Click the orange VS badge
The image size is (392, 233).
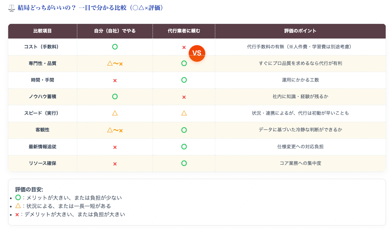(x=197, y=53)
